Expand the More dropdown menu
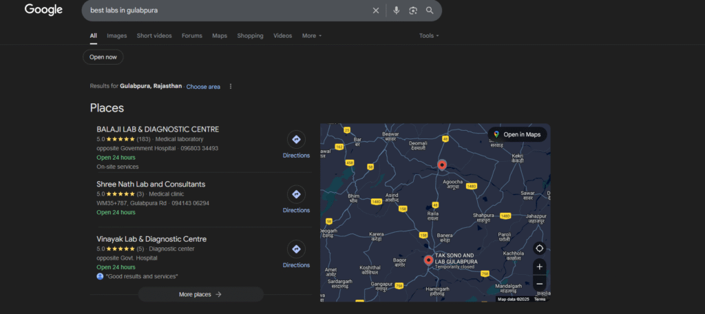The image size is (705, 314). [312, 36]
